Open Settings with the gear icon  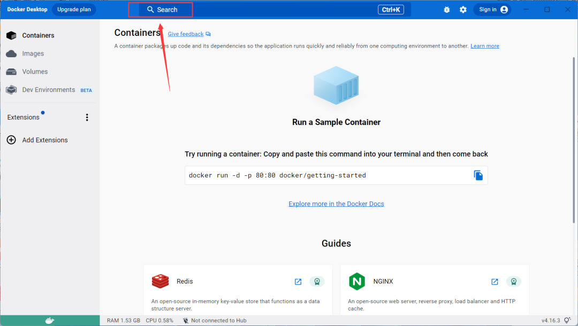[x=463, y=10]
